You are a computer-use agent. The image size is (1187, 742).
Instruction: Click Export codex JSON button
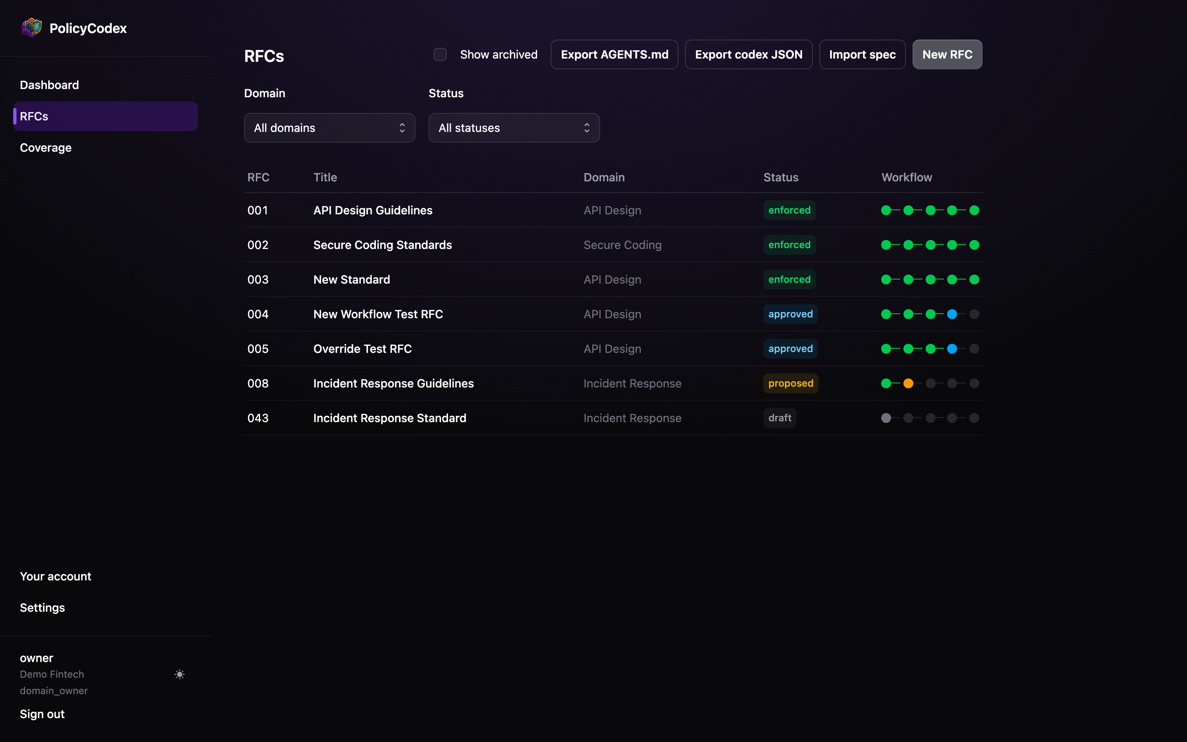pyautogui.click(x=748, y=54)
